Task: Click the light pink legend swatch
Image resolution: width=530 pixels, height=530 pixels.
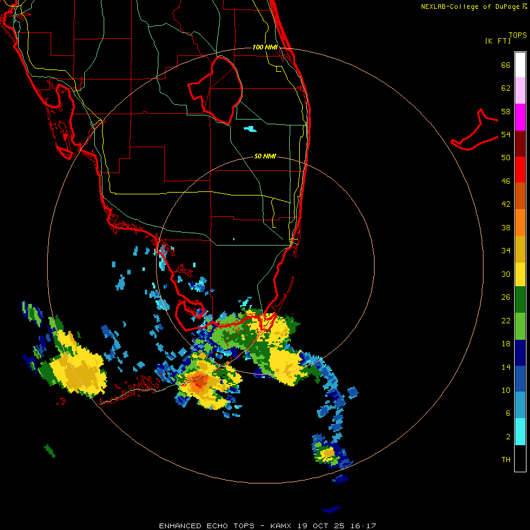Action: tap(520, 91)
